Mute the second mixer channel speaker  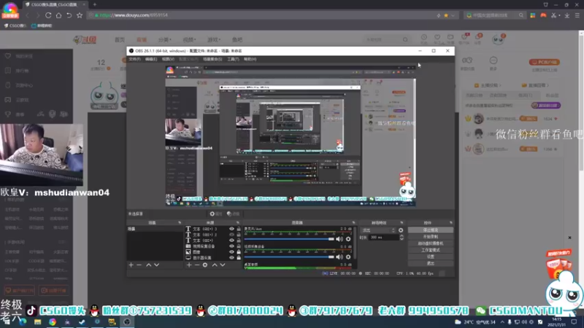[339, 257]
